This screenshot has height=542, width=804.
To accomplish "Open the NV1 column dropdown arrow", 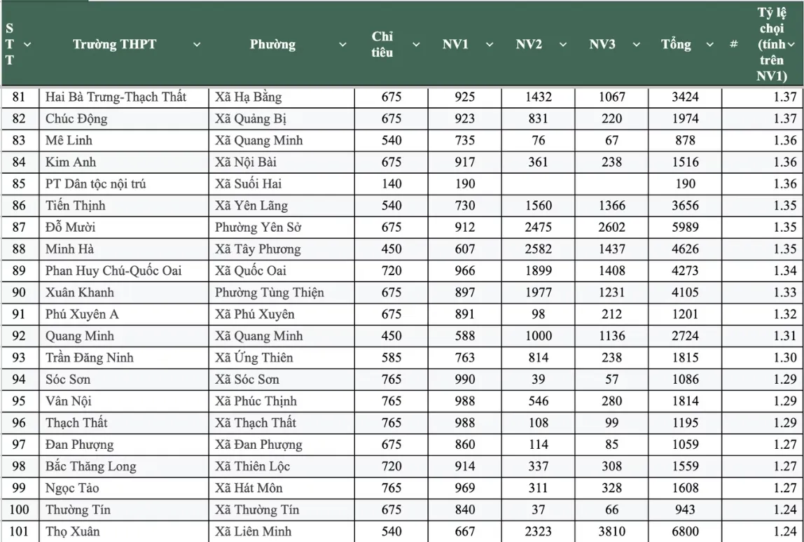I will click(490, 44).
